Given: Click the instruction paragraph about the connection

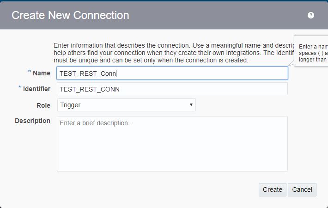Looking at the screenshot, I should pyautogui.click(x=173, y=53).
